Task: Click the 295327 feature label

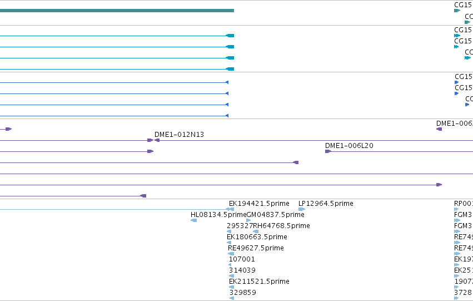Action: (240, 226)
